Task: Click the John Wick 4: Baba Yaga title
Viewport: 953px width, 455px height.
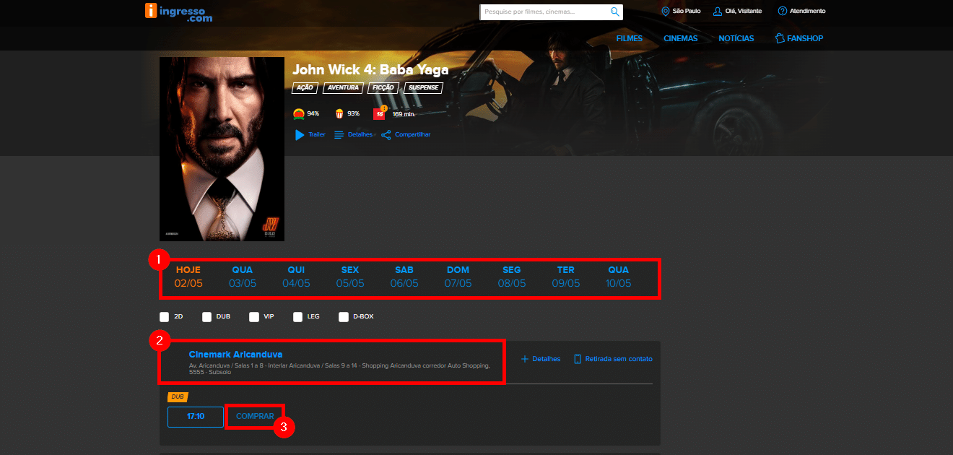Action: click(x=370, y=70)
